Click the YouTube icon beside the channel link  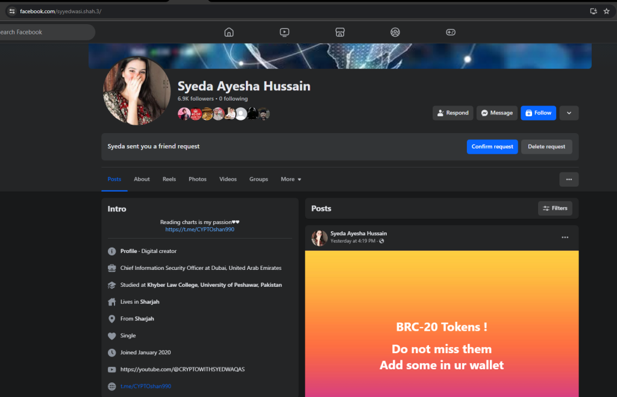(x=111, y=369)
